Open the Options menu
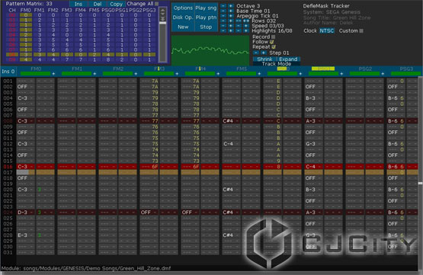Viewport: 423px width, 275px height. coord(183,8)
